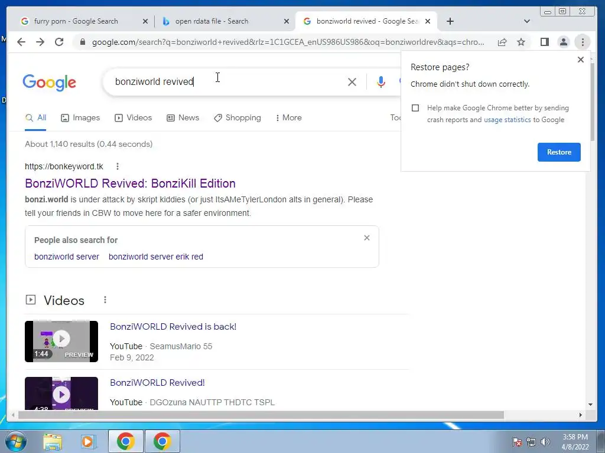
Task: Click About 1,140 results text
Action: coord(89,144)
